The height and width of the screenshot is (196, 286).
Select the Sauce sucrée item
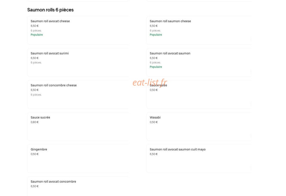78,127
